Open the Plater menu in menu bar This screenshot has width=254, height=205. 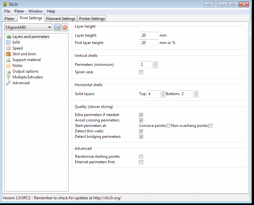coord(19,11)
